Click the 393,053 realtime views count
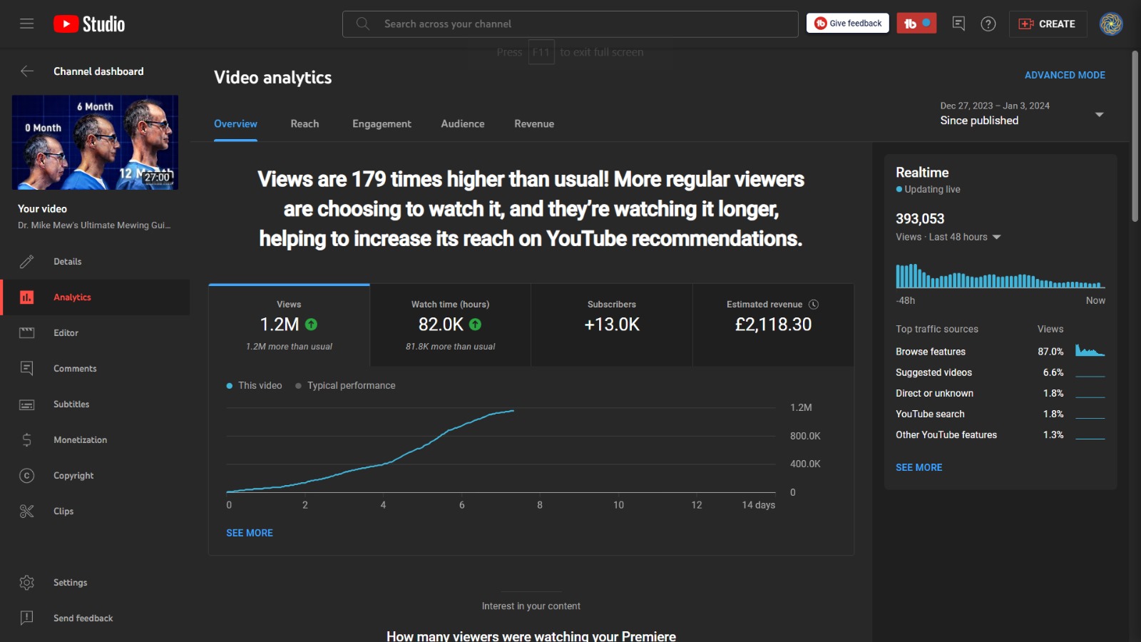1141x642 pixels. pos(920,219)
